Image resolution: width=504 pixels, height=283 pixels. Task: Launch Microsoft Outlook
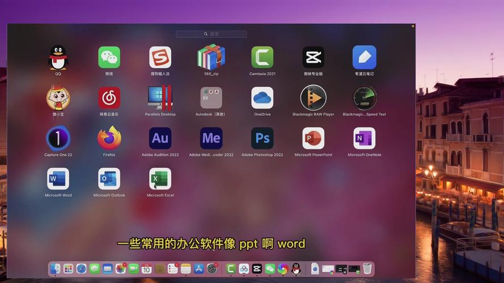(109, 179)
